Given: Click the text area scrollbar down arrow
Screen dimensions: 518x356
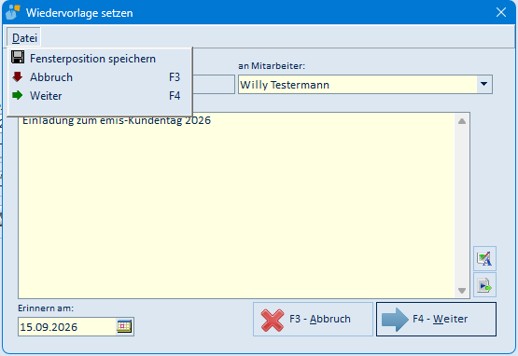Looking at the screenshot, I should [x=462, y=291].
